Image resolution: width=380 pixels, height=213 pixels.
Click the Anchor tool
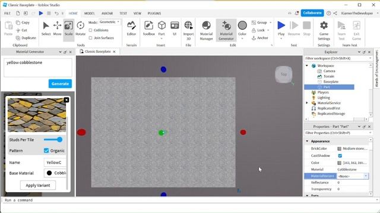click(260, 38)
